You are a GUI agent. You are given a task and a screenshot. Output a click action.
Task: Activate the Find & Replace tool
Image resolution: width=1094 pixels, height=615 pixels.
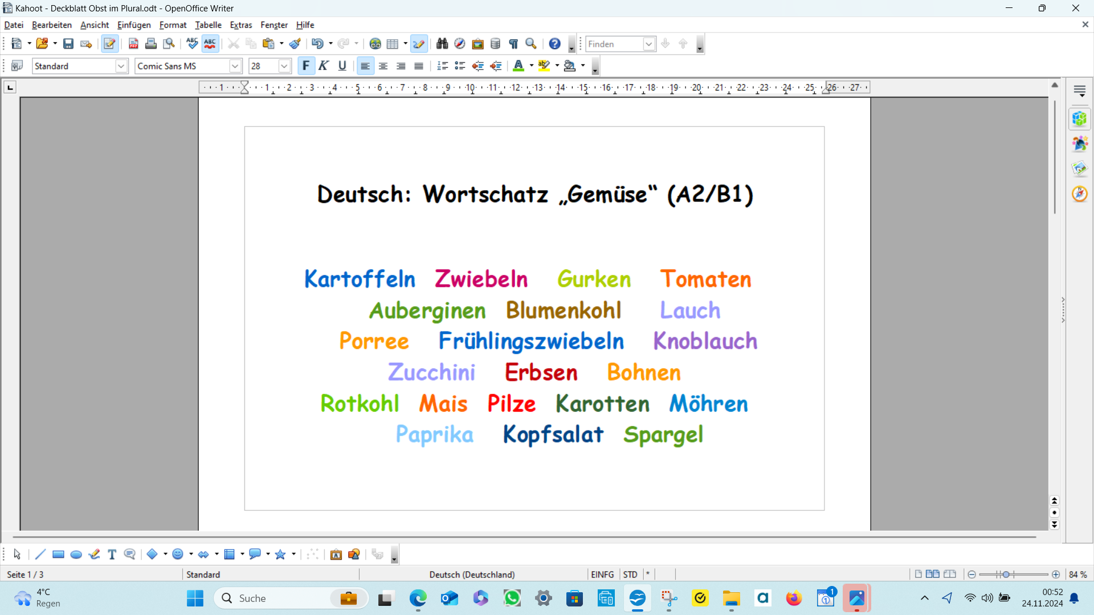point(442,43)
